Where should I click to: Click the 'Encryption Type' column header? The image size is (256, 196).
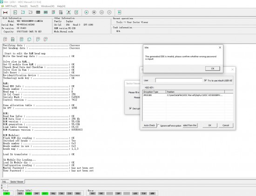154,92
